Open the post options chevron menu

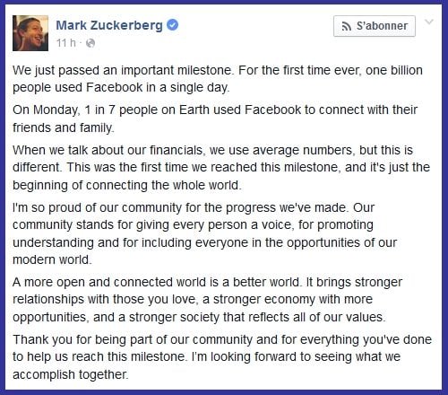coord(429,22)
